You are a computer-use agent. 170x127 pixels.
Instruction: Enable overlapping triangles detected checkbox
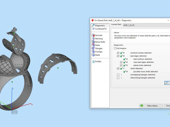118,75
